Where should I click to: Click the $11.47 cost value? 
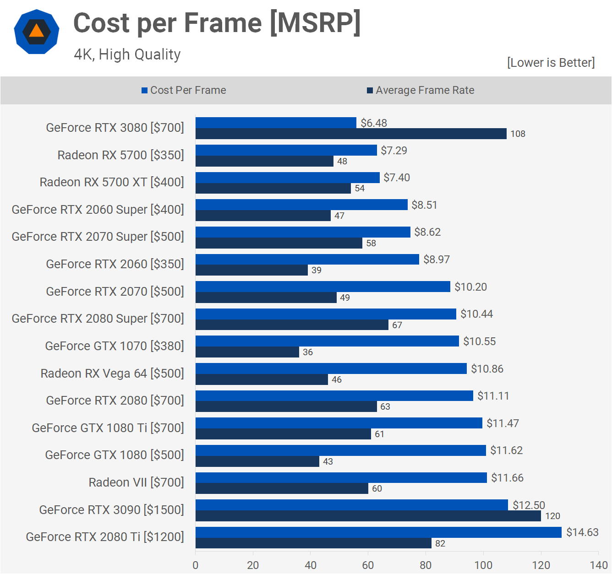(x=503, y=423)
